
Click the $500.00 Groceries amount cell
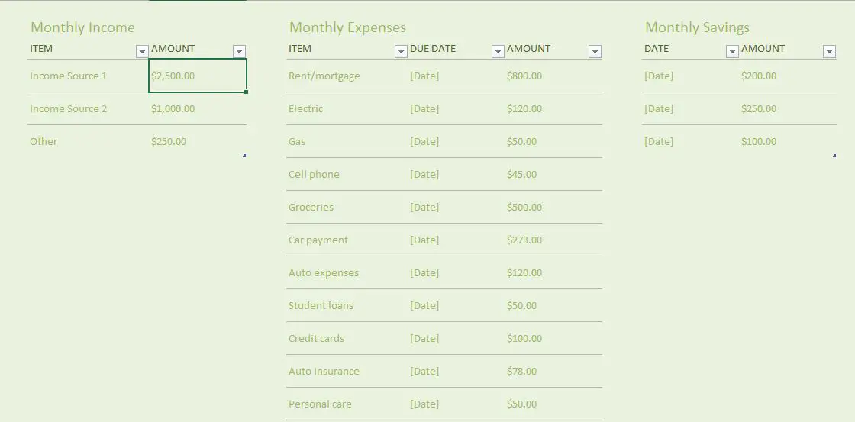pos(553,207)
